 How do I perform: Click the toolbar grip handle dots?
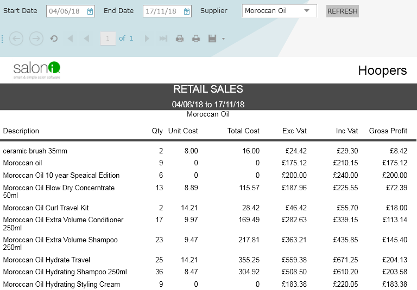tap(2, 39)
